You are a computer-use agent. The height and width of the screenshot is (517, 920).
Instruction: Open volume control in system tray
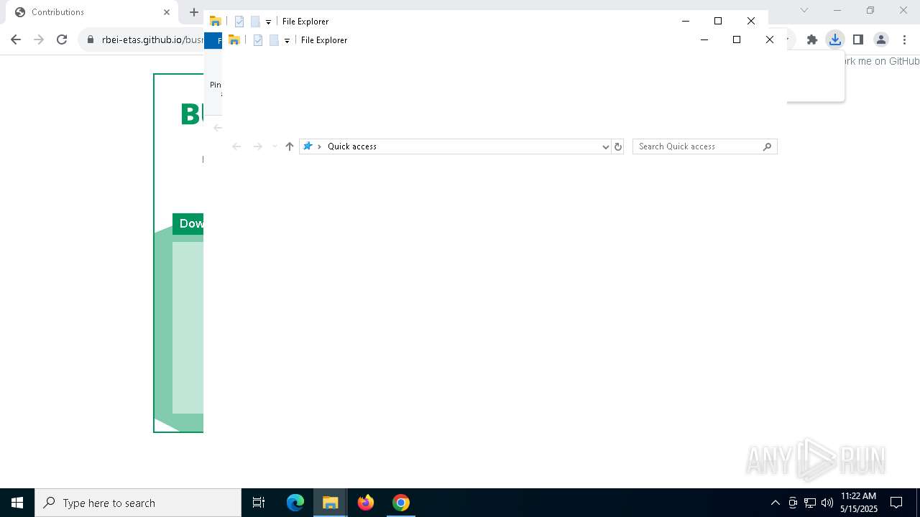click(827, 503)
